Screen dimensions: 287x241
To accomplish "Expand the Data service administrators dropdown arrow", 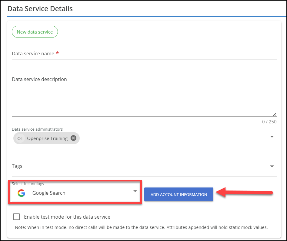I will (x=272, y=137).
